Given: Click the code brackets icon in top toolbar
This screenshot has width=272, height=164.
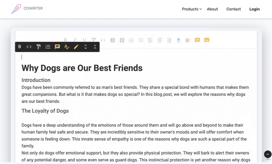Looking at the screenshot, I should coord(103,40).
